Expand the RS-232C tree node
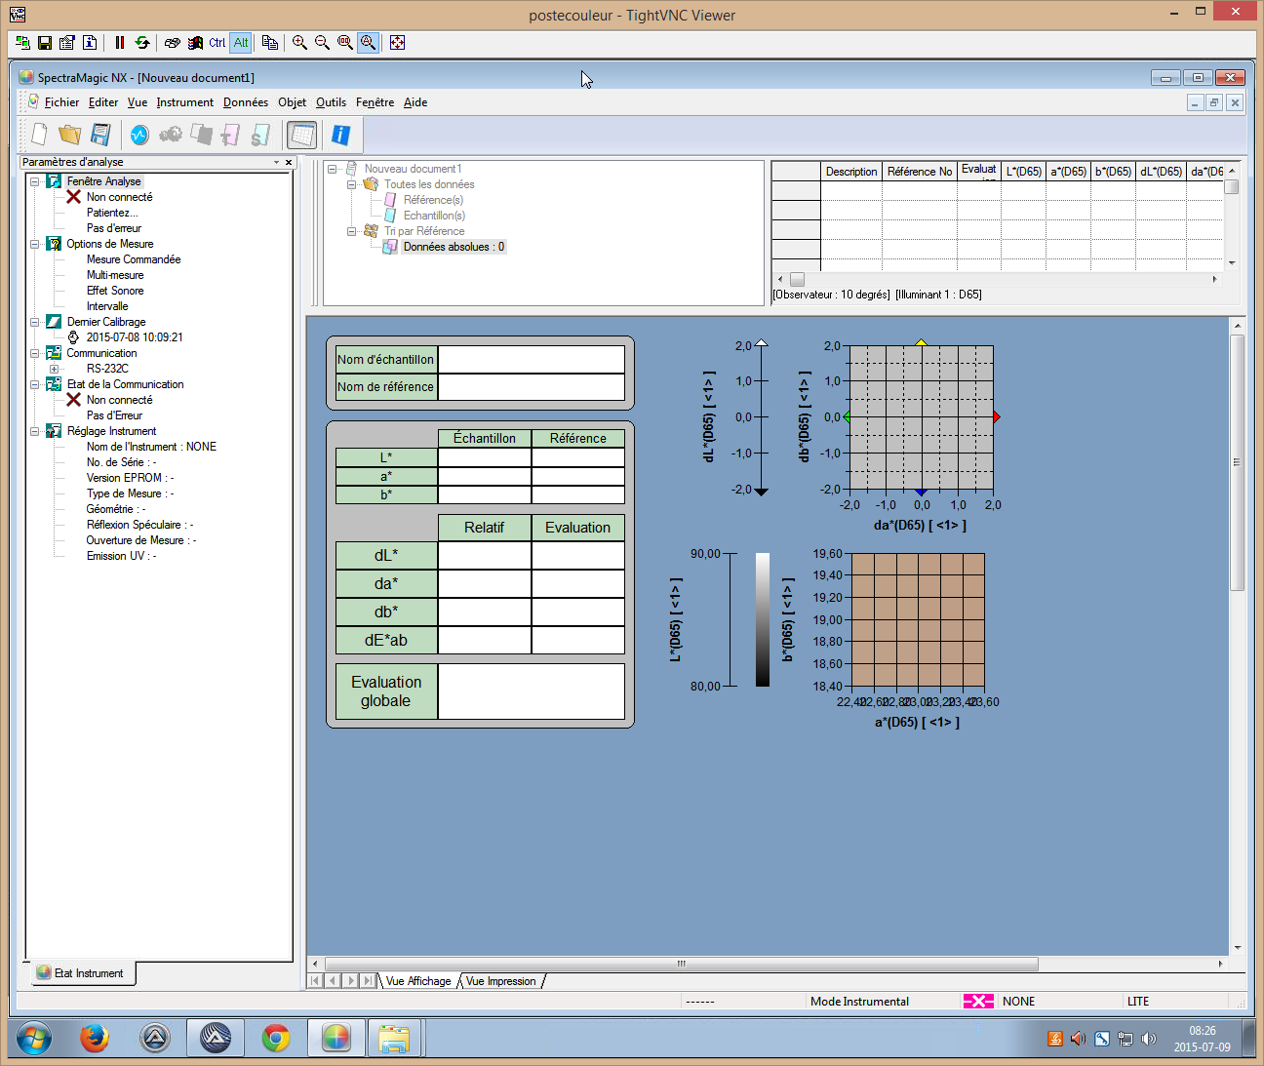Image resolution: width=1264 pixels, height=1066 pixels. pyautogui.click(x=55, y=369)
